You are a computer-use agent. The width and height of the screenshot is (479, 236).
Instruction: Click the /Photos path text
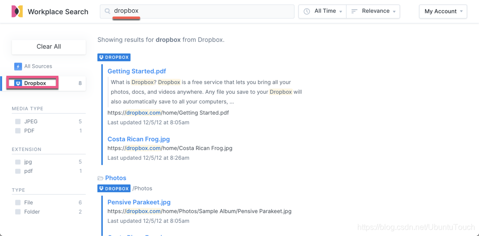(x=142, y=188)
